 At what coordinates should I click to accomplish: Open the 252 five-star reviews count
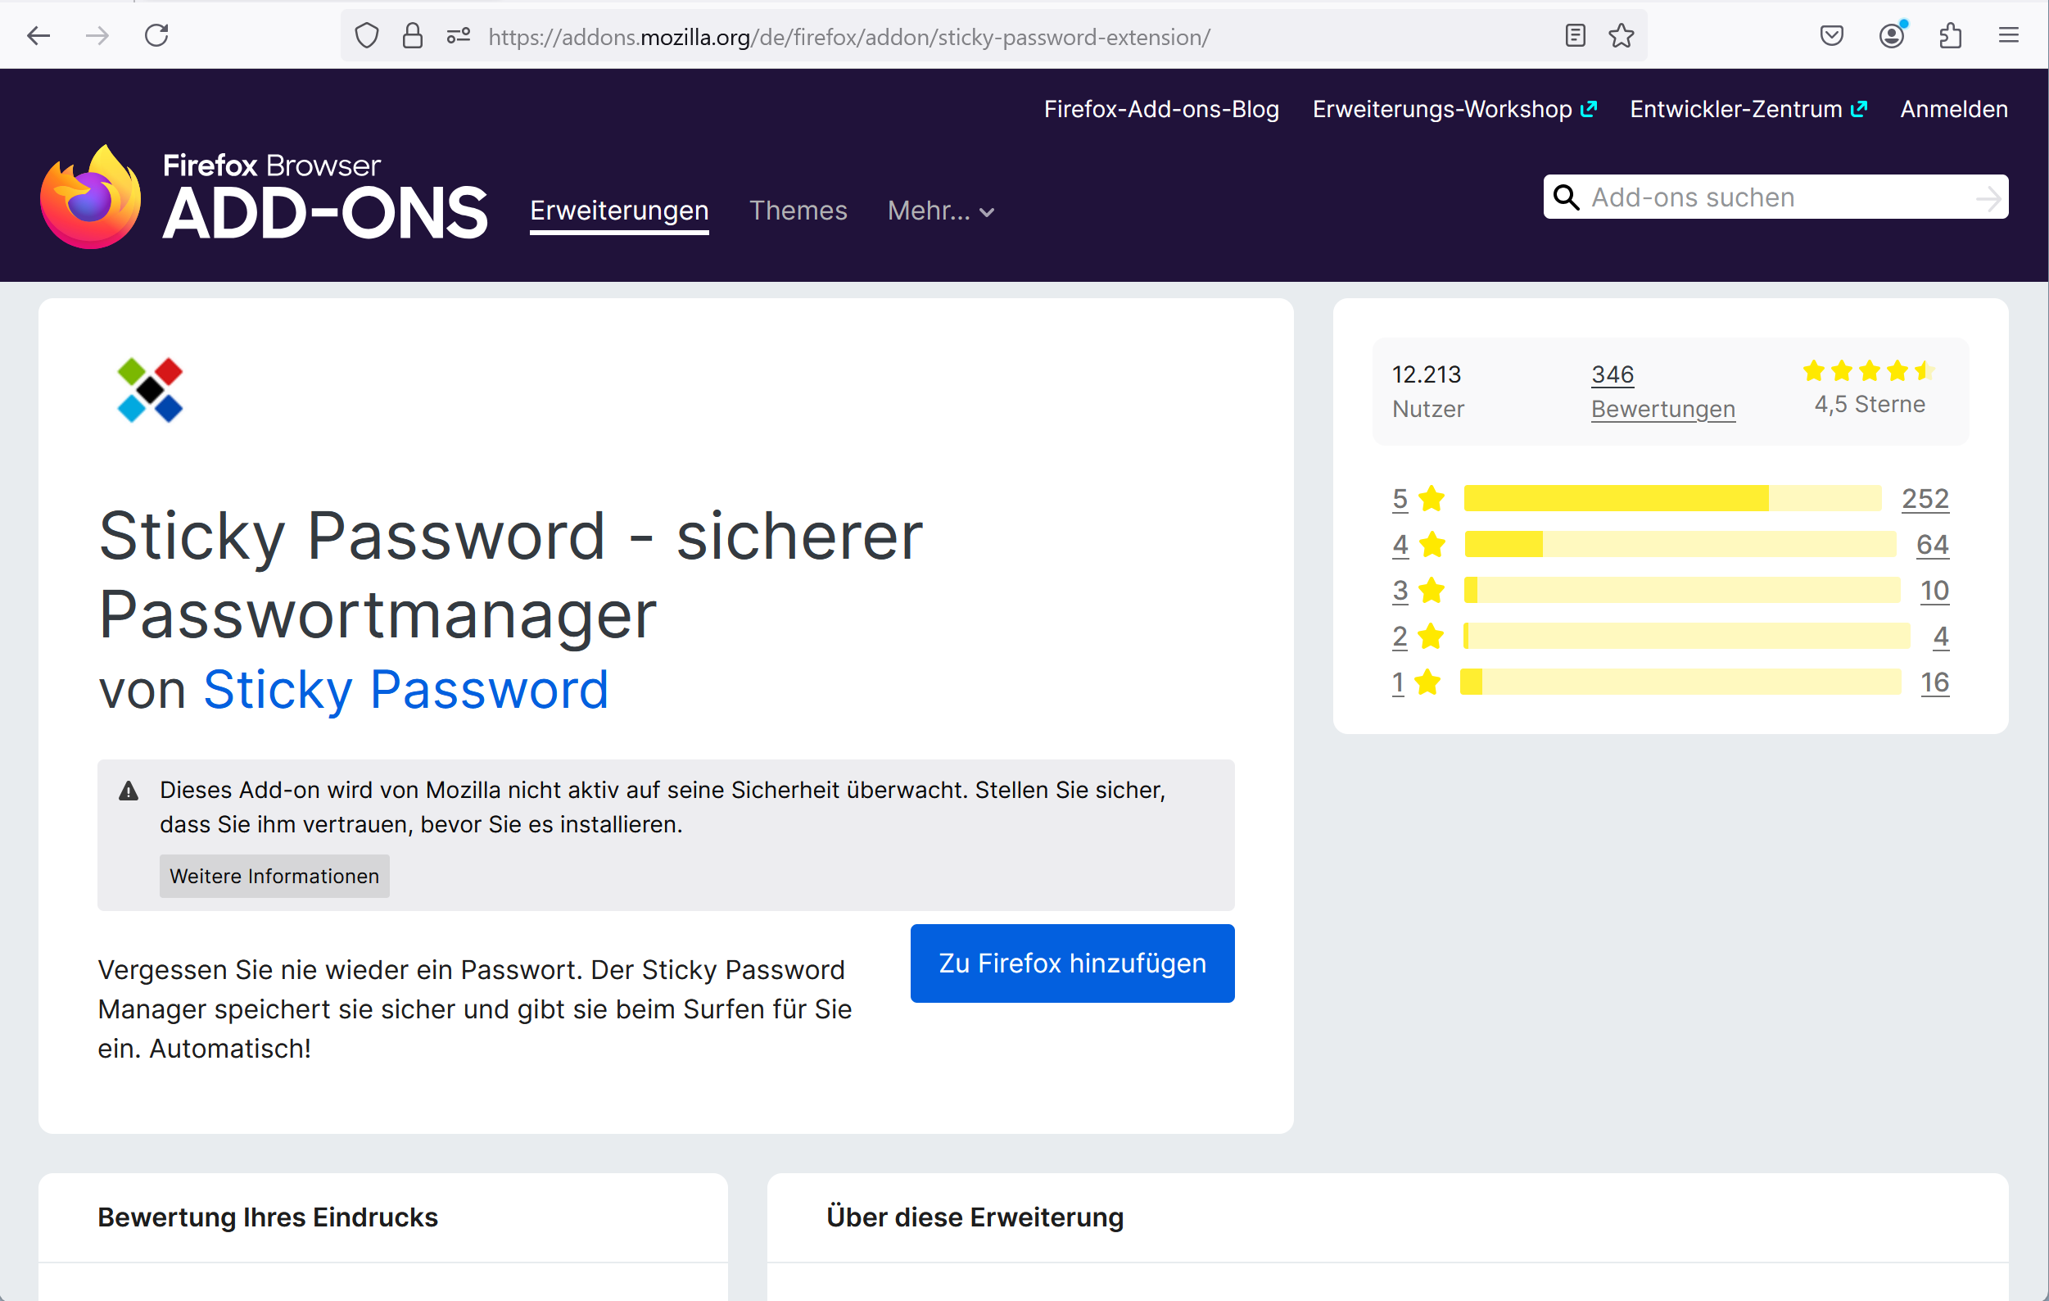coord(1925,498)
